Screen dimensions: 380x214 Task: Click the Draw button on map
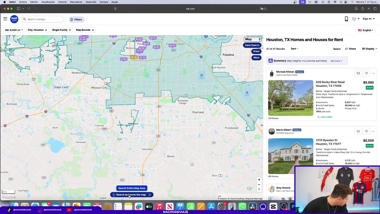(256, 51)
